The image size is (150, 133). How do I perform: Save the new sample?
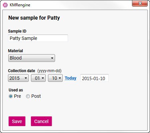coord(17,121)
